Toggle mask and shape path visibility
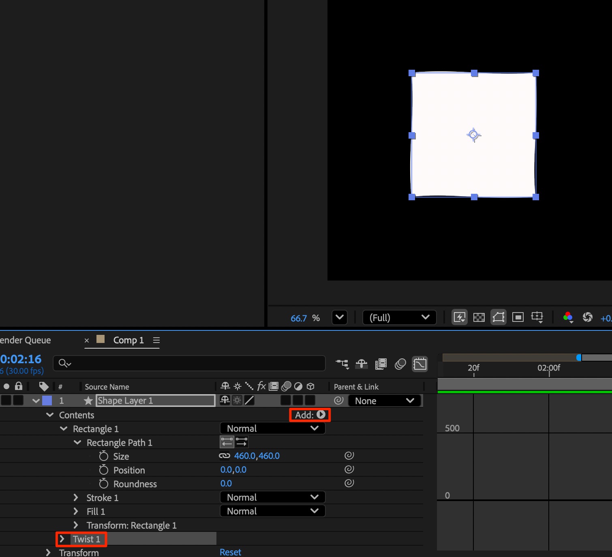This screenshot has width=612, height=557. [499, 317]
